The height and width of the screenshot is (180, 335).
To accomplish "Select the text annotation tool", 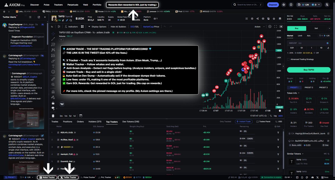I will coord(53,66).
